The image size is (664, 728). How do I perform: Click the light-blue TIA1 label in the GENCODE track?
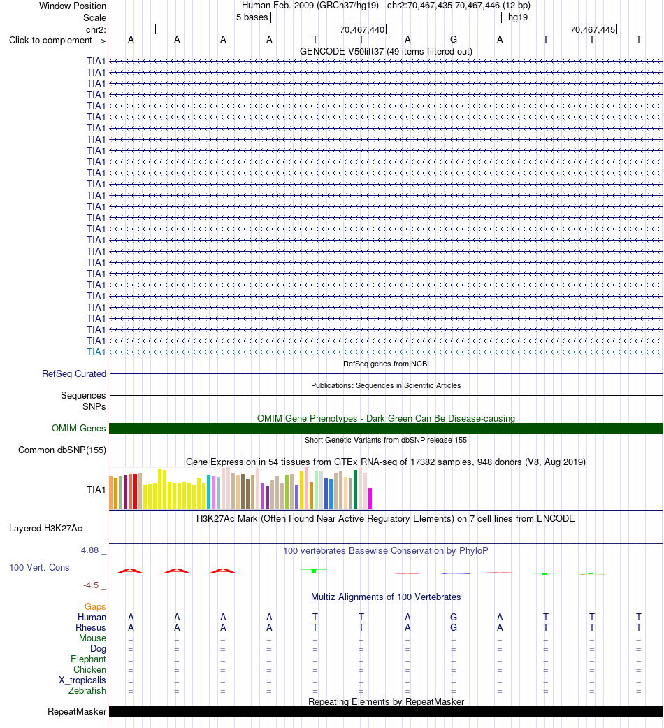[x=96, y=352]
